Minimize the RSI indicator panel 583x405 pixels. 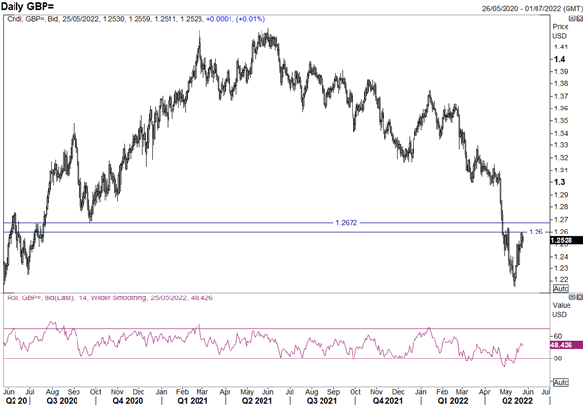pos(573,296)
